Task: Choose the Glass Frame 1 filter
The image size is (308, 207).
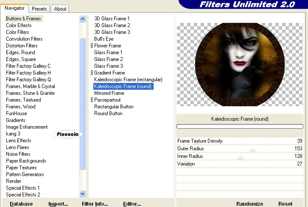Action: [x=108, y=52]
